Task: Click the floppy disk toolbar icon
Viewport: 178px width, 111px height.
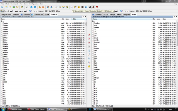Action: 90,7
